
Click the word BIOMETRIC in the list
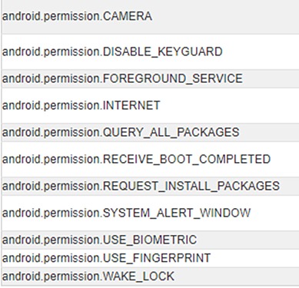pos(164,240)
